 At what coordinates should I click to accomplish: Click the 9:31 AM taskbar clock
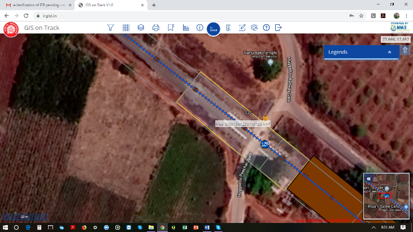[388, 227]
